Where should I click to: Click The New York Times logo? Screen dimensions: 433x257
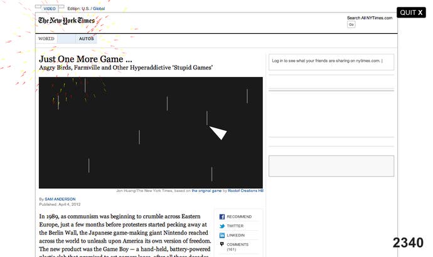tap(67, 21)
